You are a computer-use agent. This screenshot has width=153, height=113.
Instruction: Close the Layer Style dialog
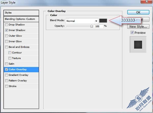click(x=147, y=2)
